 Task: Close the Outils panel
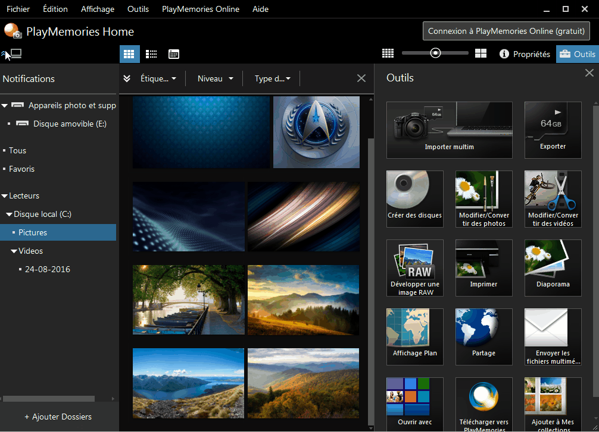point(589,73)
